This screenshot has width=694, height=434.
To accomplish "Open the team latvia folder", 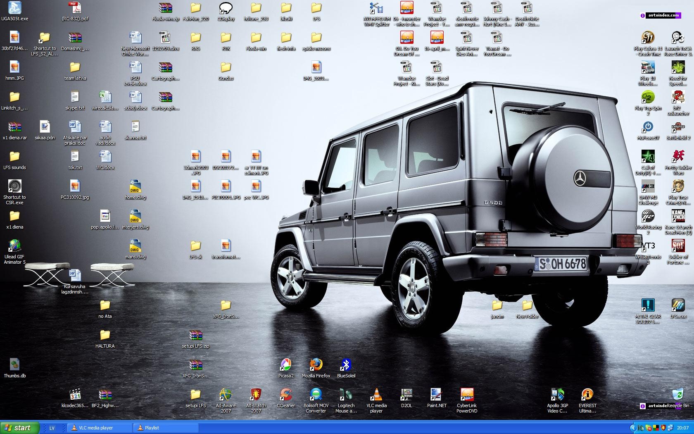I will pyautogui.click(x=75, y=67).
